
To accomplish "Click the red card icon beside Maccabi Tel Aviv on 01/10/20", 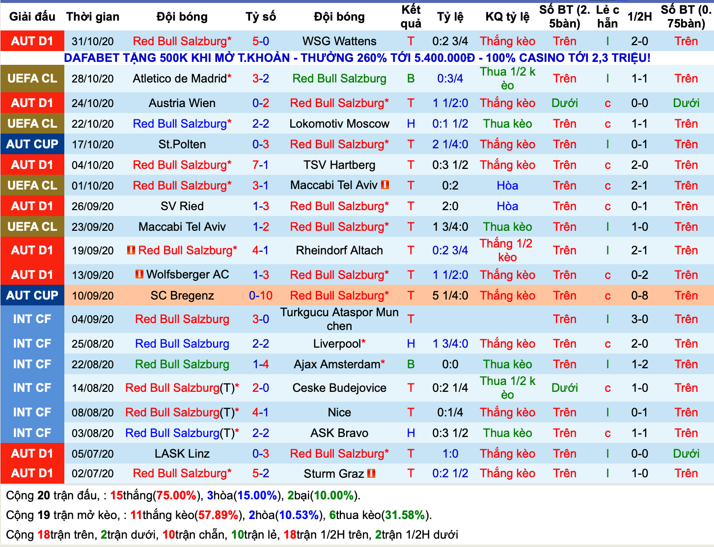I will click(x=385, y=185).
